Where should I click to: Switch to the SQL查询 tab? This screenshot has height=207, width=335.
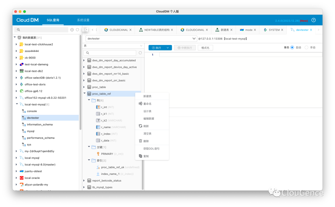(53, 20)
